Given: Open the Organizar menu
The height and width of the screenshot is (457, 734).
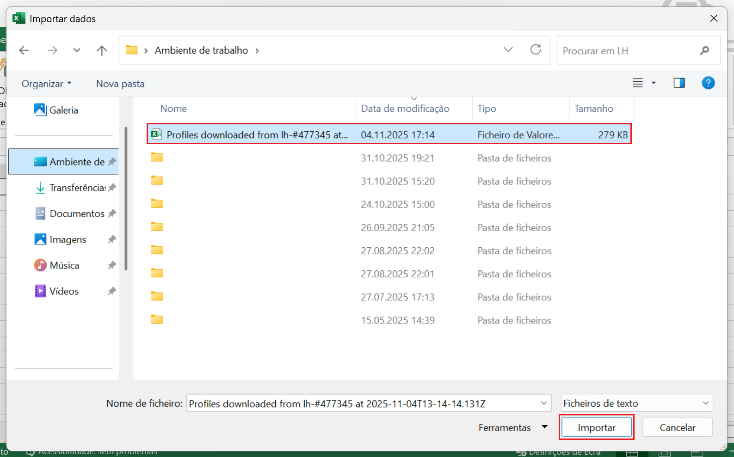Looking at the screenshot, I should (46, 84).
